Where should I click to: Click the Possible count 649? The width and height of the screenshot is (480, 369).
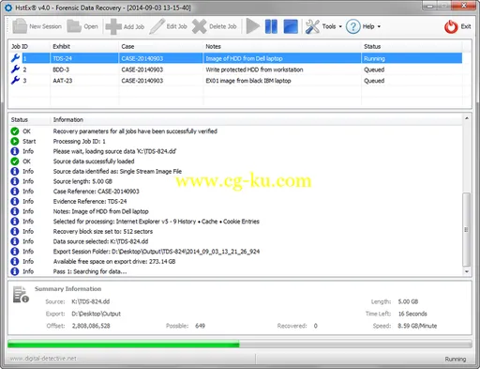pos(200,326)
